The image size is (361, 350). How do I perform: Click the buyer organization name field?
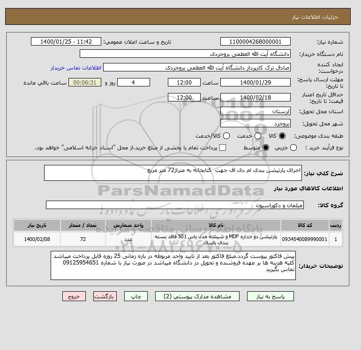point(185,54)
